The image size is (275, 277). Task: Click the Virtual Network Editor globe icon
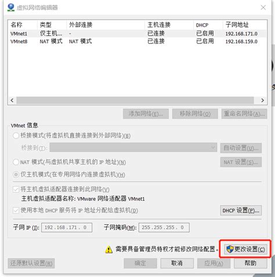tap(11, 8)
